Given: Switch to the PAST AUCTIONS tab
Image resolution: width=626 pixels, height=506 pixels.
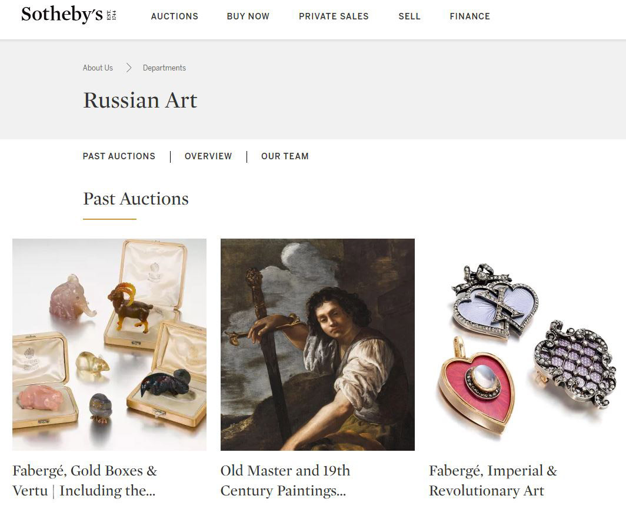Looking at the screenshot, I should [x=119, y=156].
